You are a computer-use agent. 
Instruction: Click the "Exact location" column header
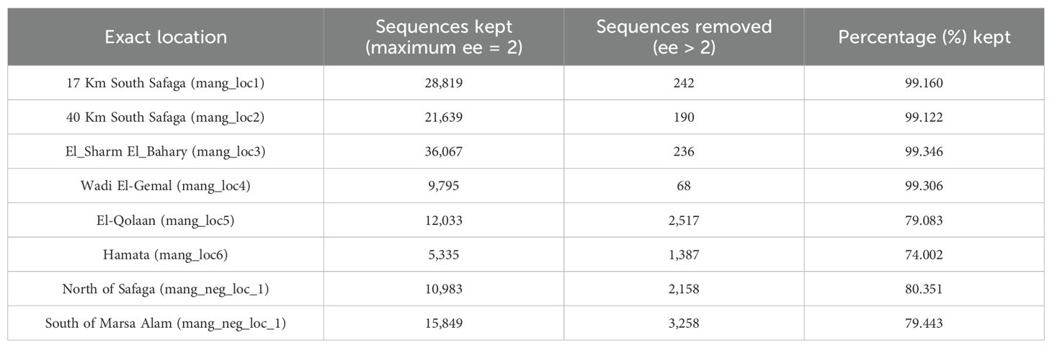pyautogui.click(x=166, y=37)
